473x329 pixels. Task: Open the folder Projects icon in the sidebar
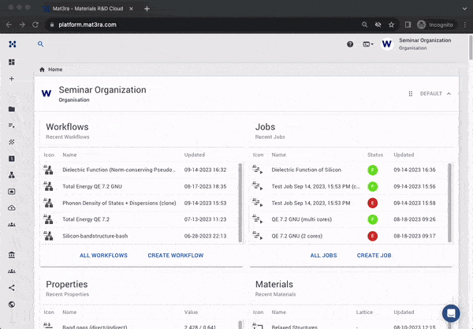(x=12, y=109)
